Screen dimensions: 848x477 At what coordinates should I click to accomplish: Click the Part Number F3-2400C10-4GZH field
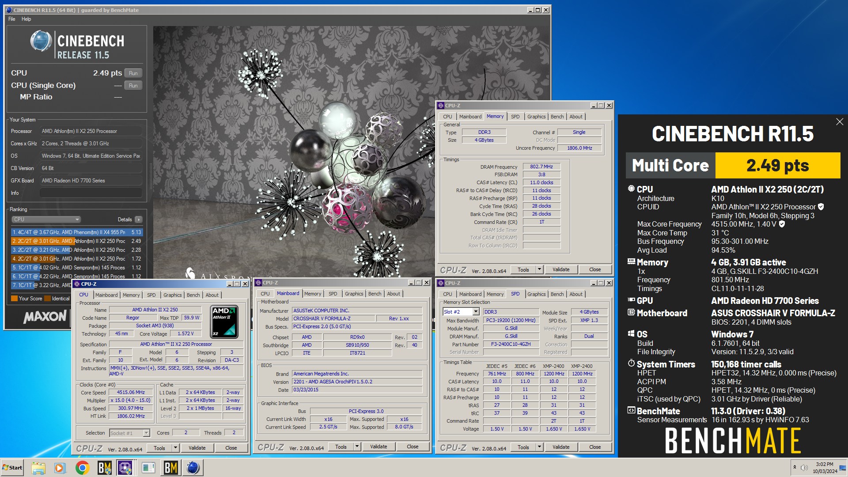pyautogui.click(x=511, y=344)
